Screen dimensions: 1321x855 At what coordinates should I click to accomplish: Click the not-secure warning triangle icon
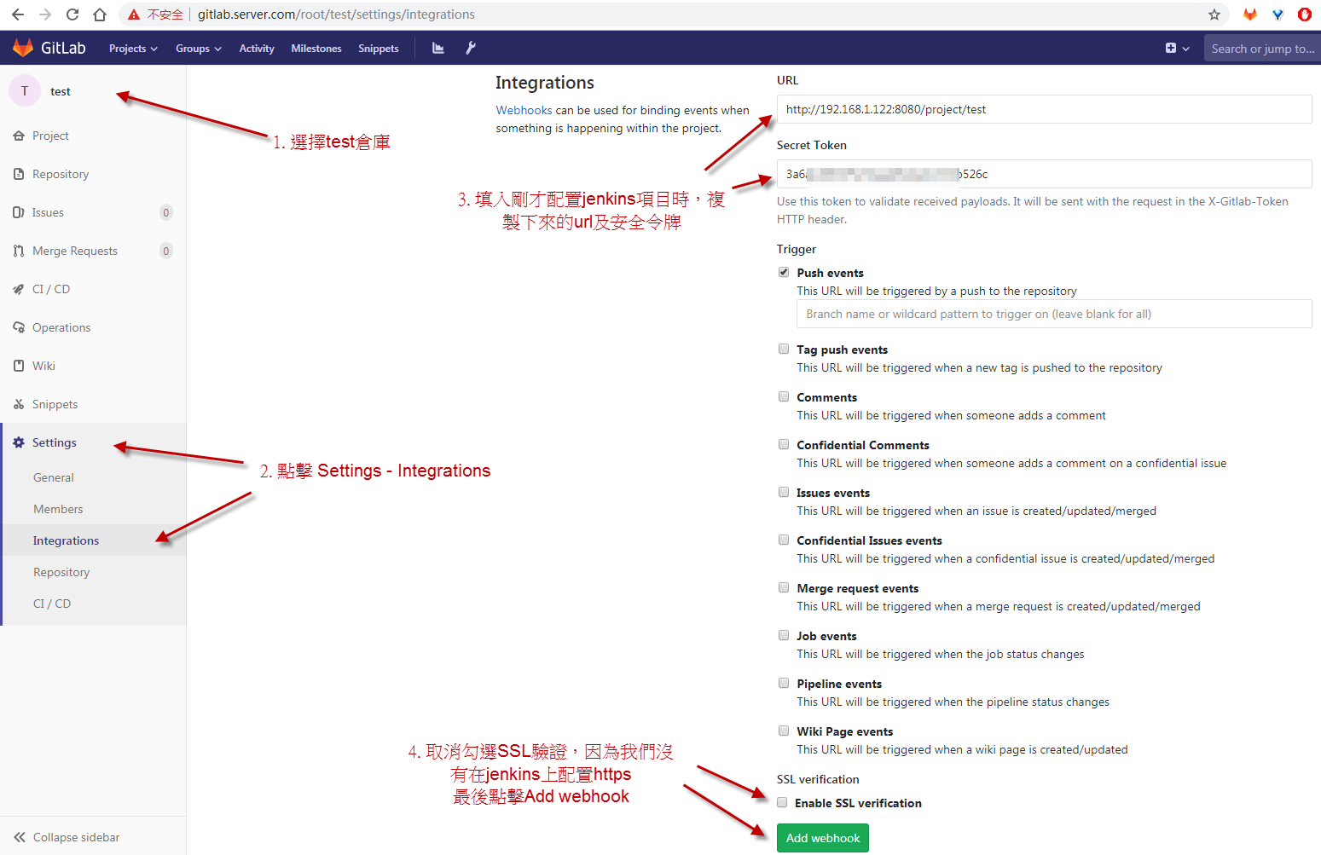coord(134,14)
